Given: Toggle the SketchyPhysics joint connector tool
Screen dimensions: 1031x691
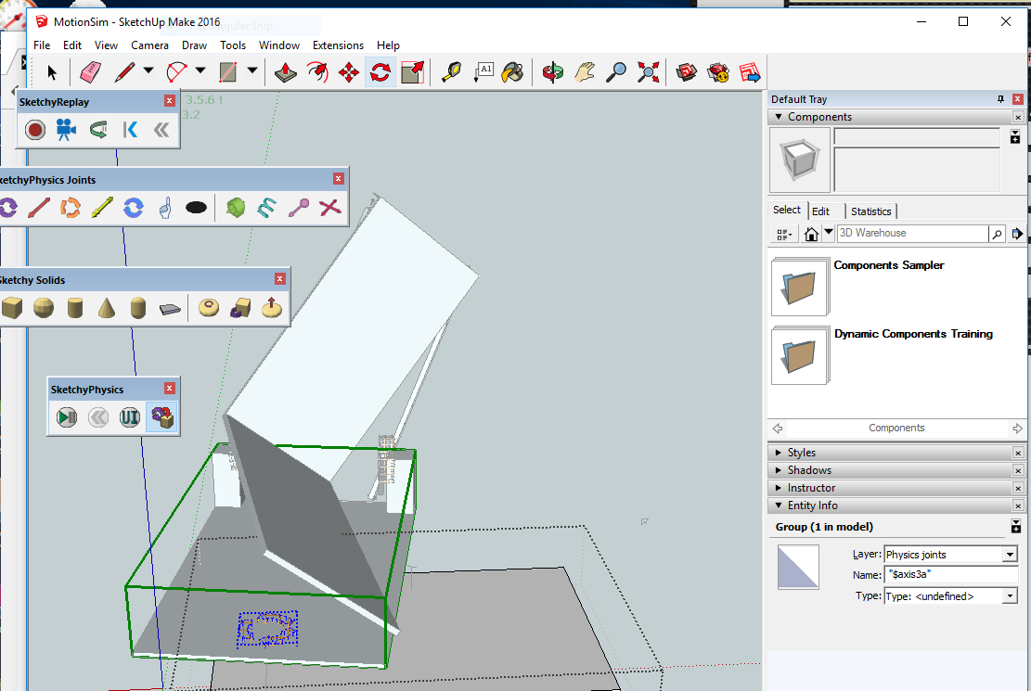Looking at the screenshot, I should point(162,417).
